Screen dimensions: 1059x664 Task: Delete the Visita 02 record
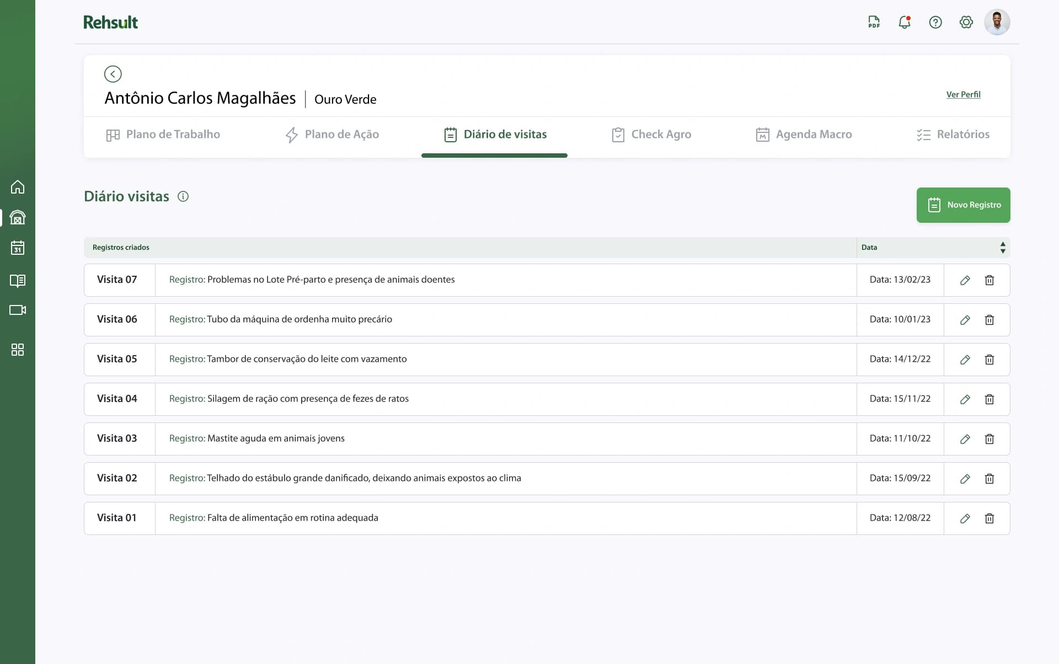pos(990,479)
